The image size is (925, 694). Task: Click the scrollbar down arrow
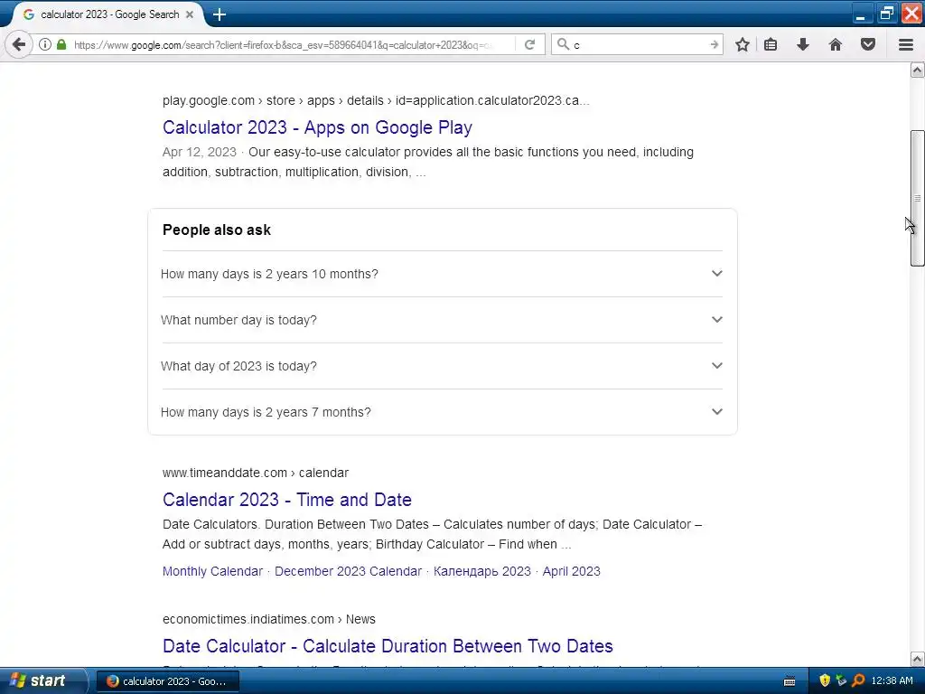tap(917, 659)
